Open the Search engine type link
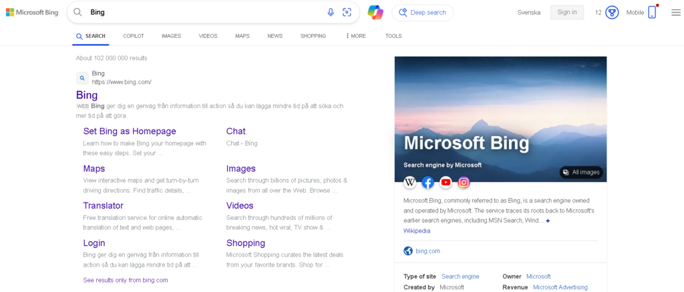The height and width of the screenshot is (292, 684). tap(460, 277)
